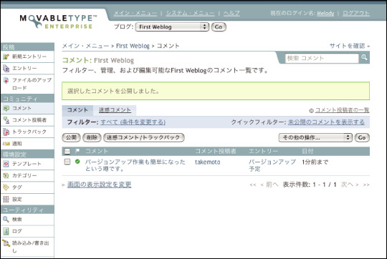The image size is (387, 259).
Task: Click the 削除 delete button
Action: pos(92,137)
